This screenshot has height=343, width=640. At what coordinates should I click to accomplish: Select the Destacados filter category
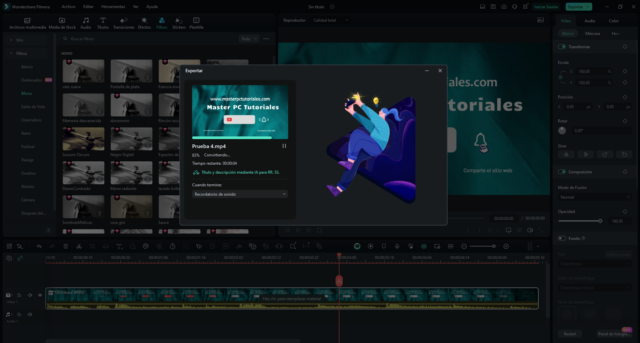[32, 80]
